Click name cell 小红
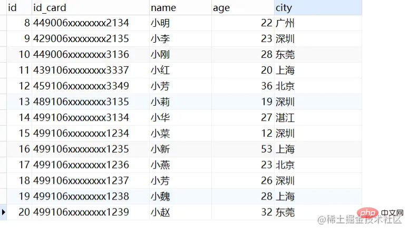 coord(180,71)
